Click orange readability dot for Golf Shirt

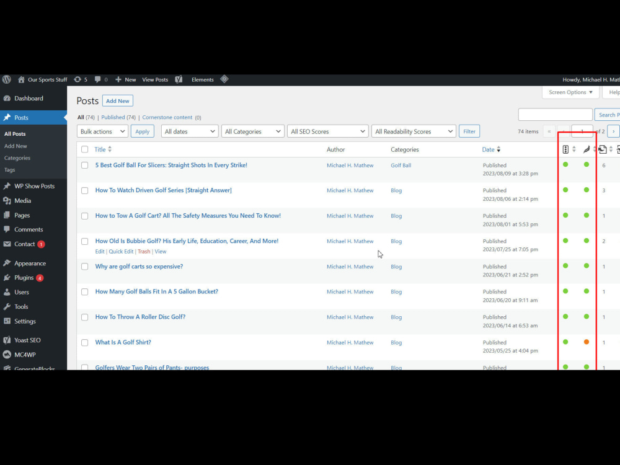tap(587, 342)
